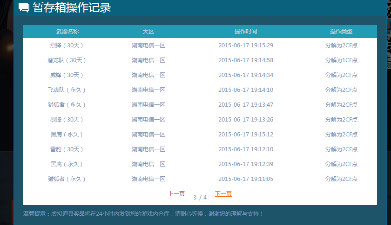Viewport: 391px width, 225px height.
Task: Select 烈锋（30天）in the 19:15:29 row
Action: point(67,45)
